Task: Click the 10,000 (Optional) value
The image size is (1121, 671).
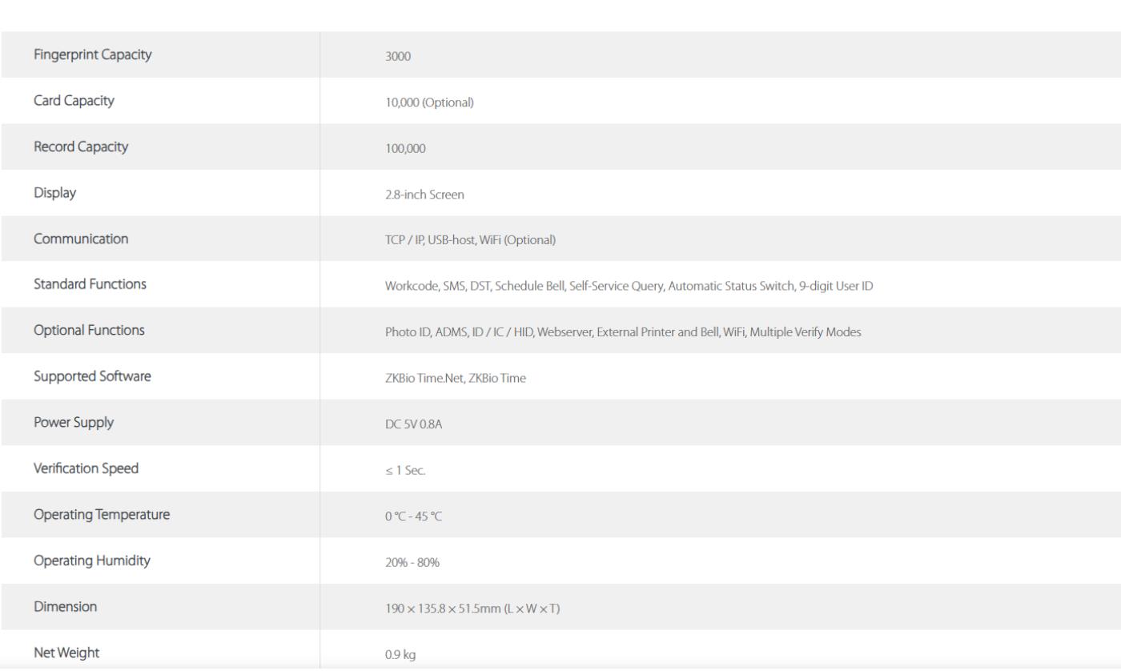Action: tap(430, 102)
